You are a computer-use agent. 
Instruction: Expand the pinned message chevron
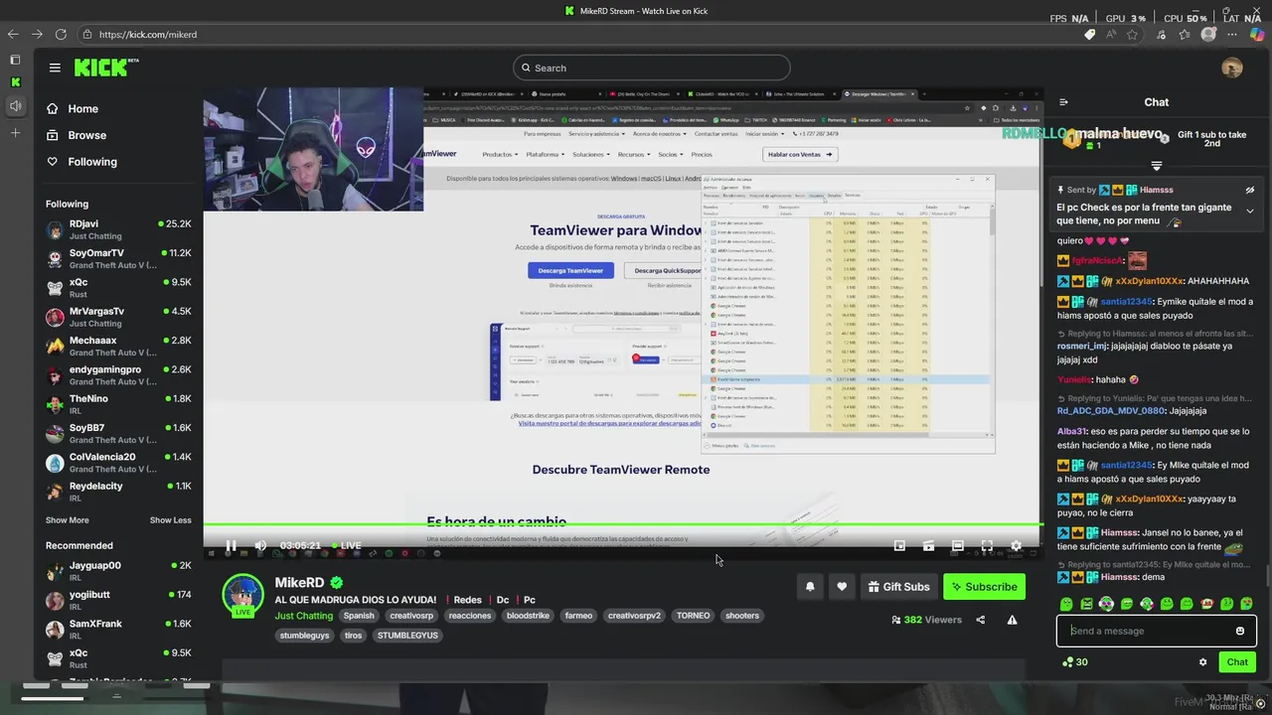[1250, 211]
